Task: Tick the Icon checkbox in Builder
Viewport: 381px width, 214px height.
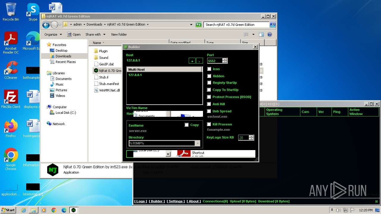Action: 209,69
